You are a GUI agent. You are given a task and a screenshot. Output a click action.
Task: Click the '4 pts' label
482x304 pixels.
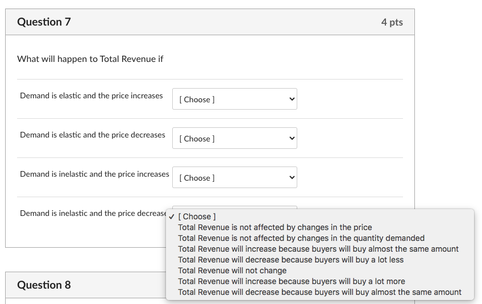coord(392,22)
